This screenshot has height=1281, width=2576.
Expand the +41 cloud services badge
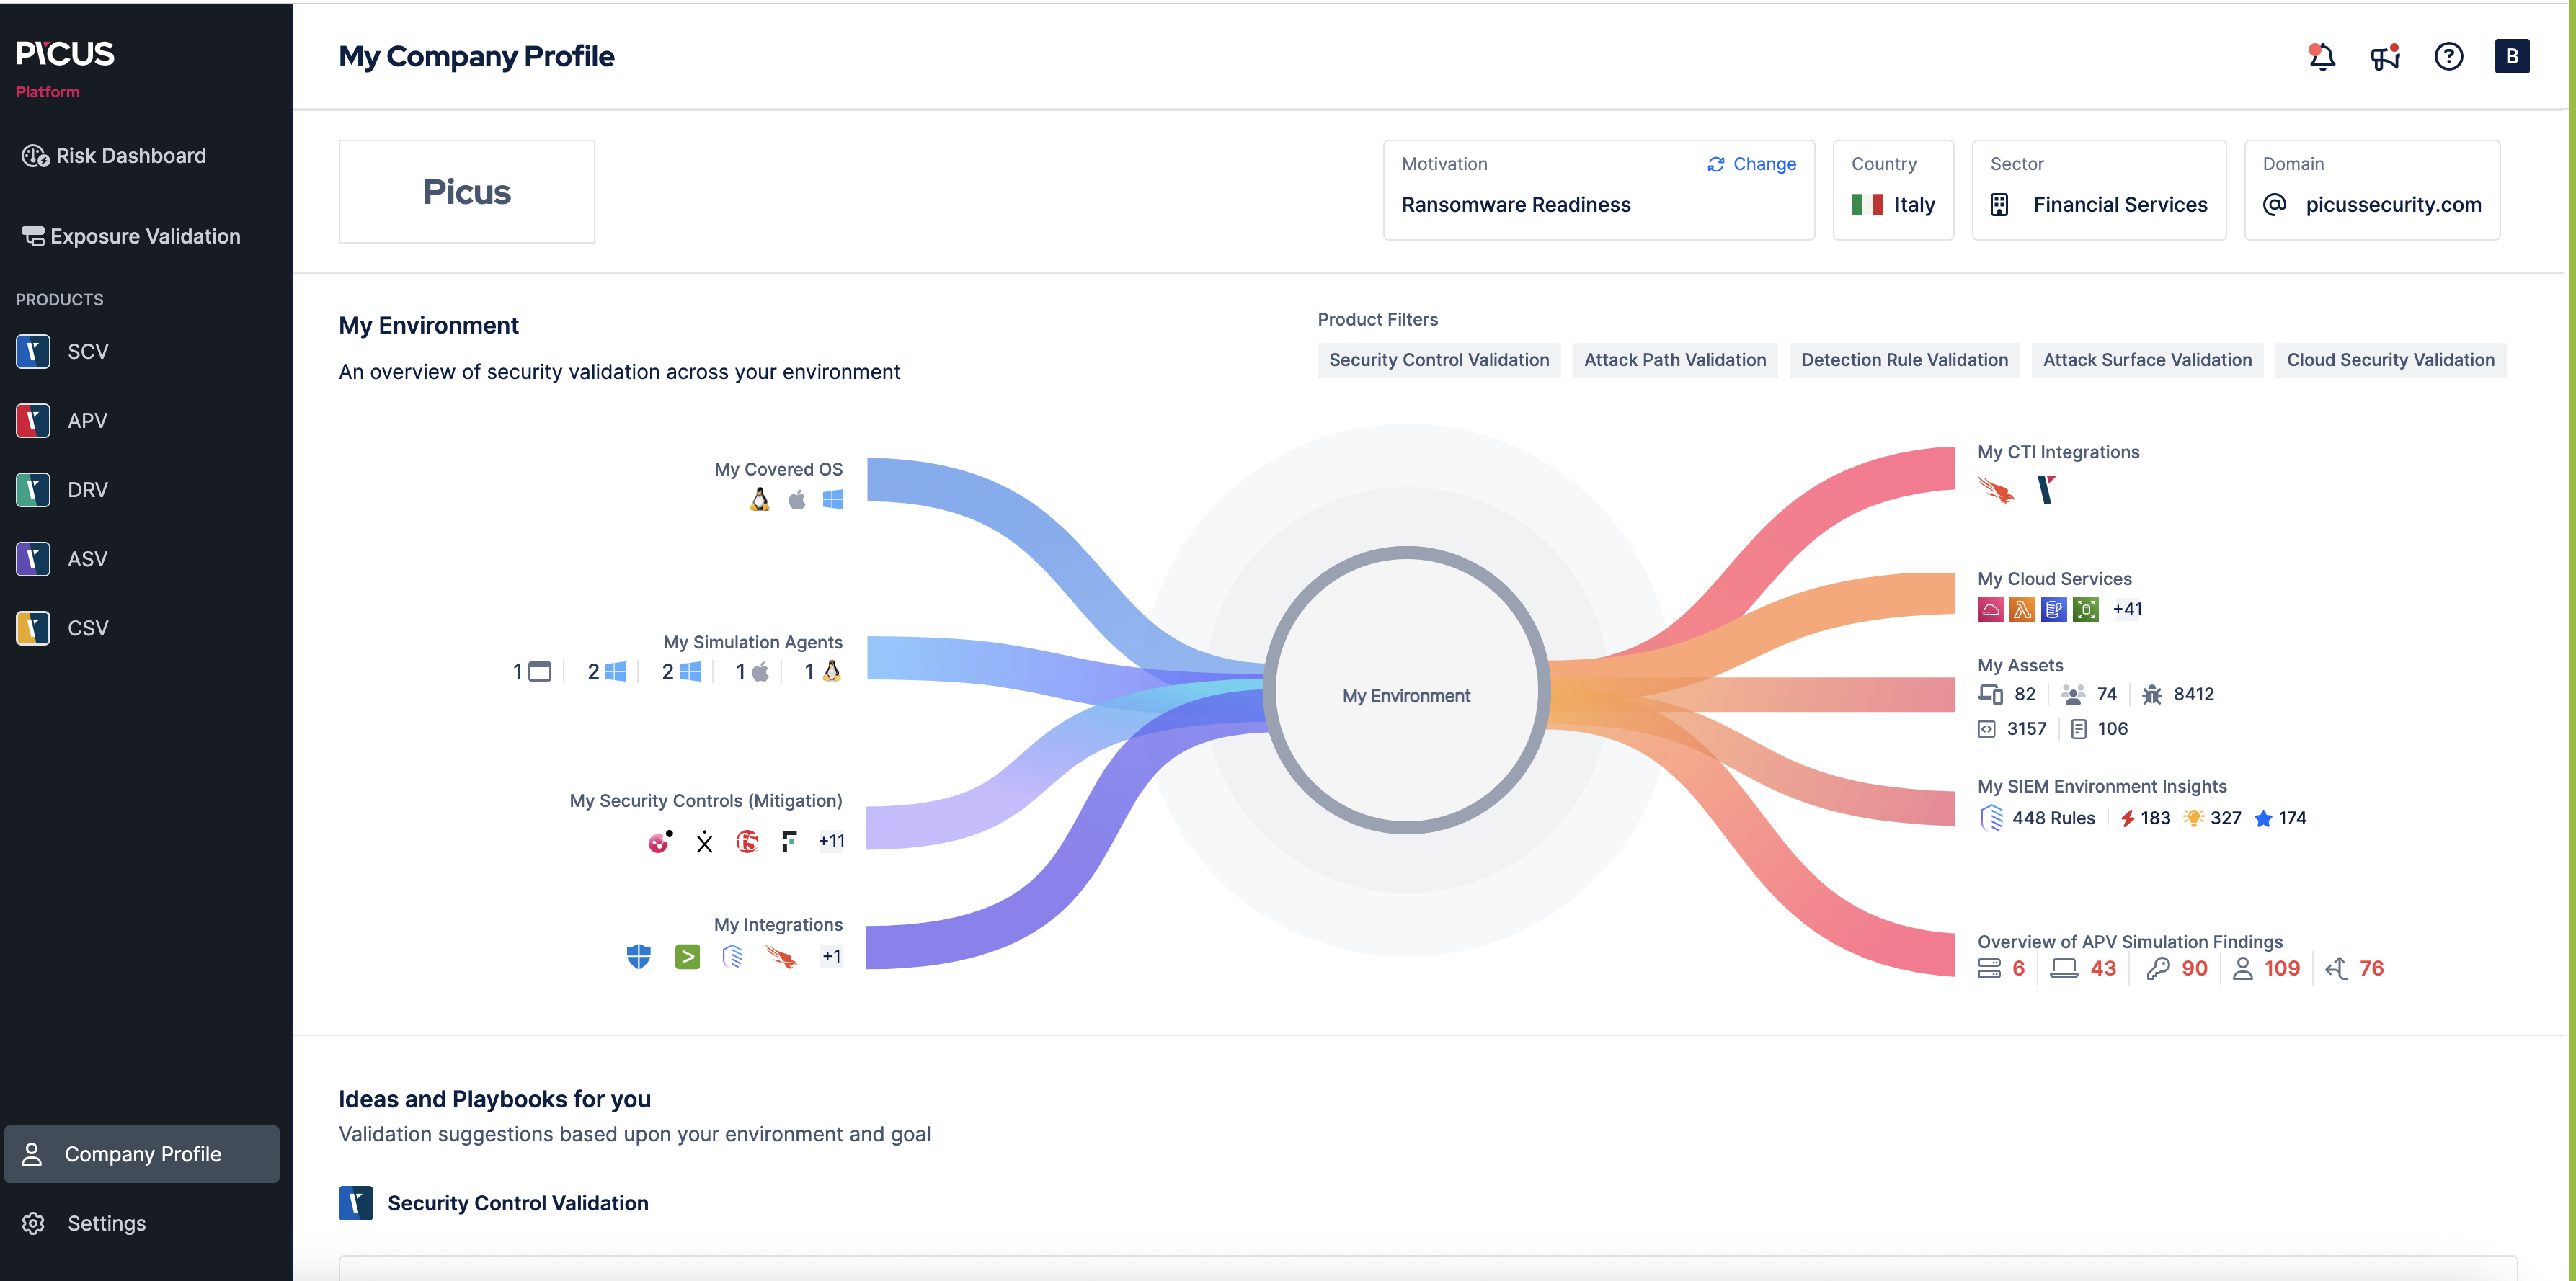(2127, 610)
